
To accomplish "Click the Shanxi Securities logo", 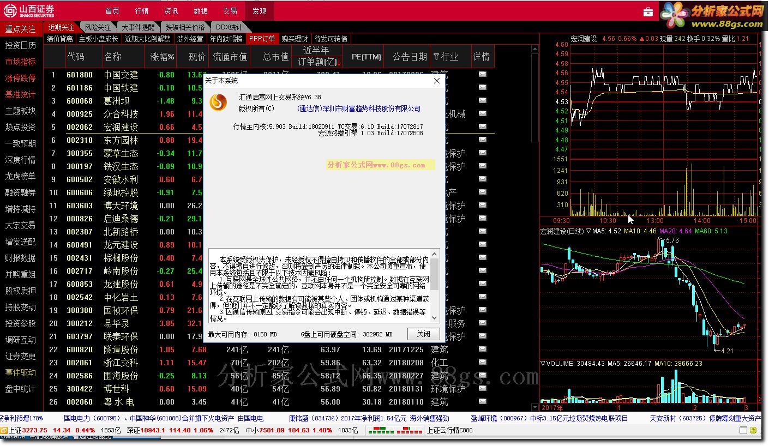I will tap(30, 11).
